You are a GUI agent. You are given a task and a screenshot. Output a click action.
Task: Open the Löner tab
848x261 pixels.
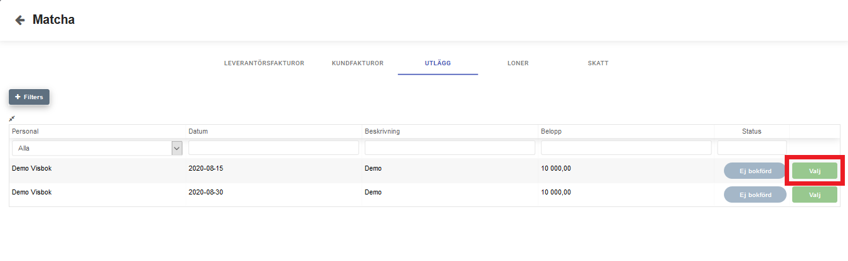[x=518, y=63]
